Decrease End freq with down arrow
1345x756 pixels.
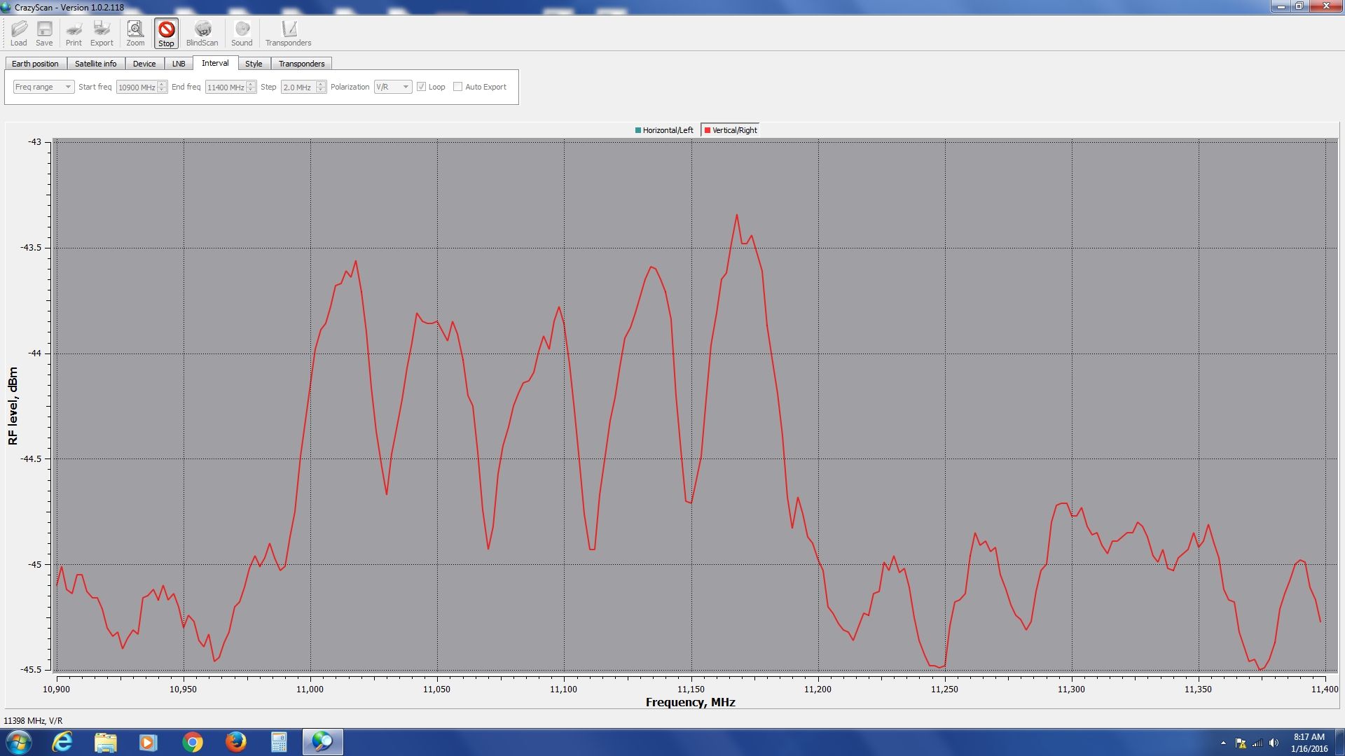pos(251,90)
